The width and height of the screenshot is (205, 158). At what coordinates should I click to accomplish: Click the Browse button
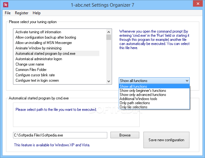click(x=125, y=135)
